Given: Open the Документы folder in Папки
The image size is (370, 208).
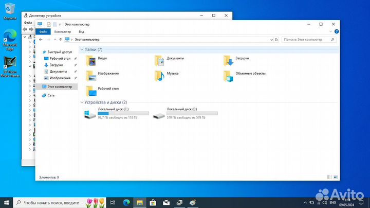Looking at the screenshot, I should (169, 61).
